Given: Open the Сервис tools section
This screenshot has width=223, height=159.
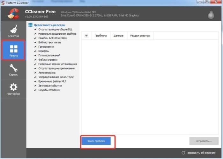Looking at the screenshot, I should pyautogui.click(x=13, y=70).
